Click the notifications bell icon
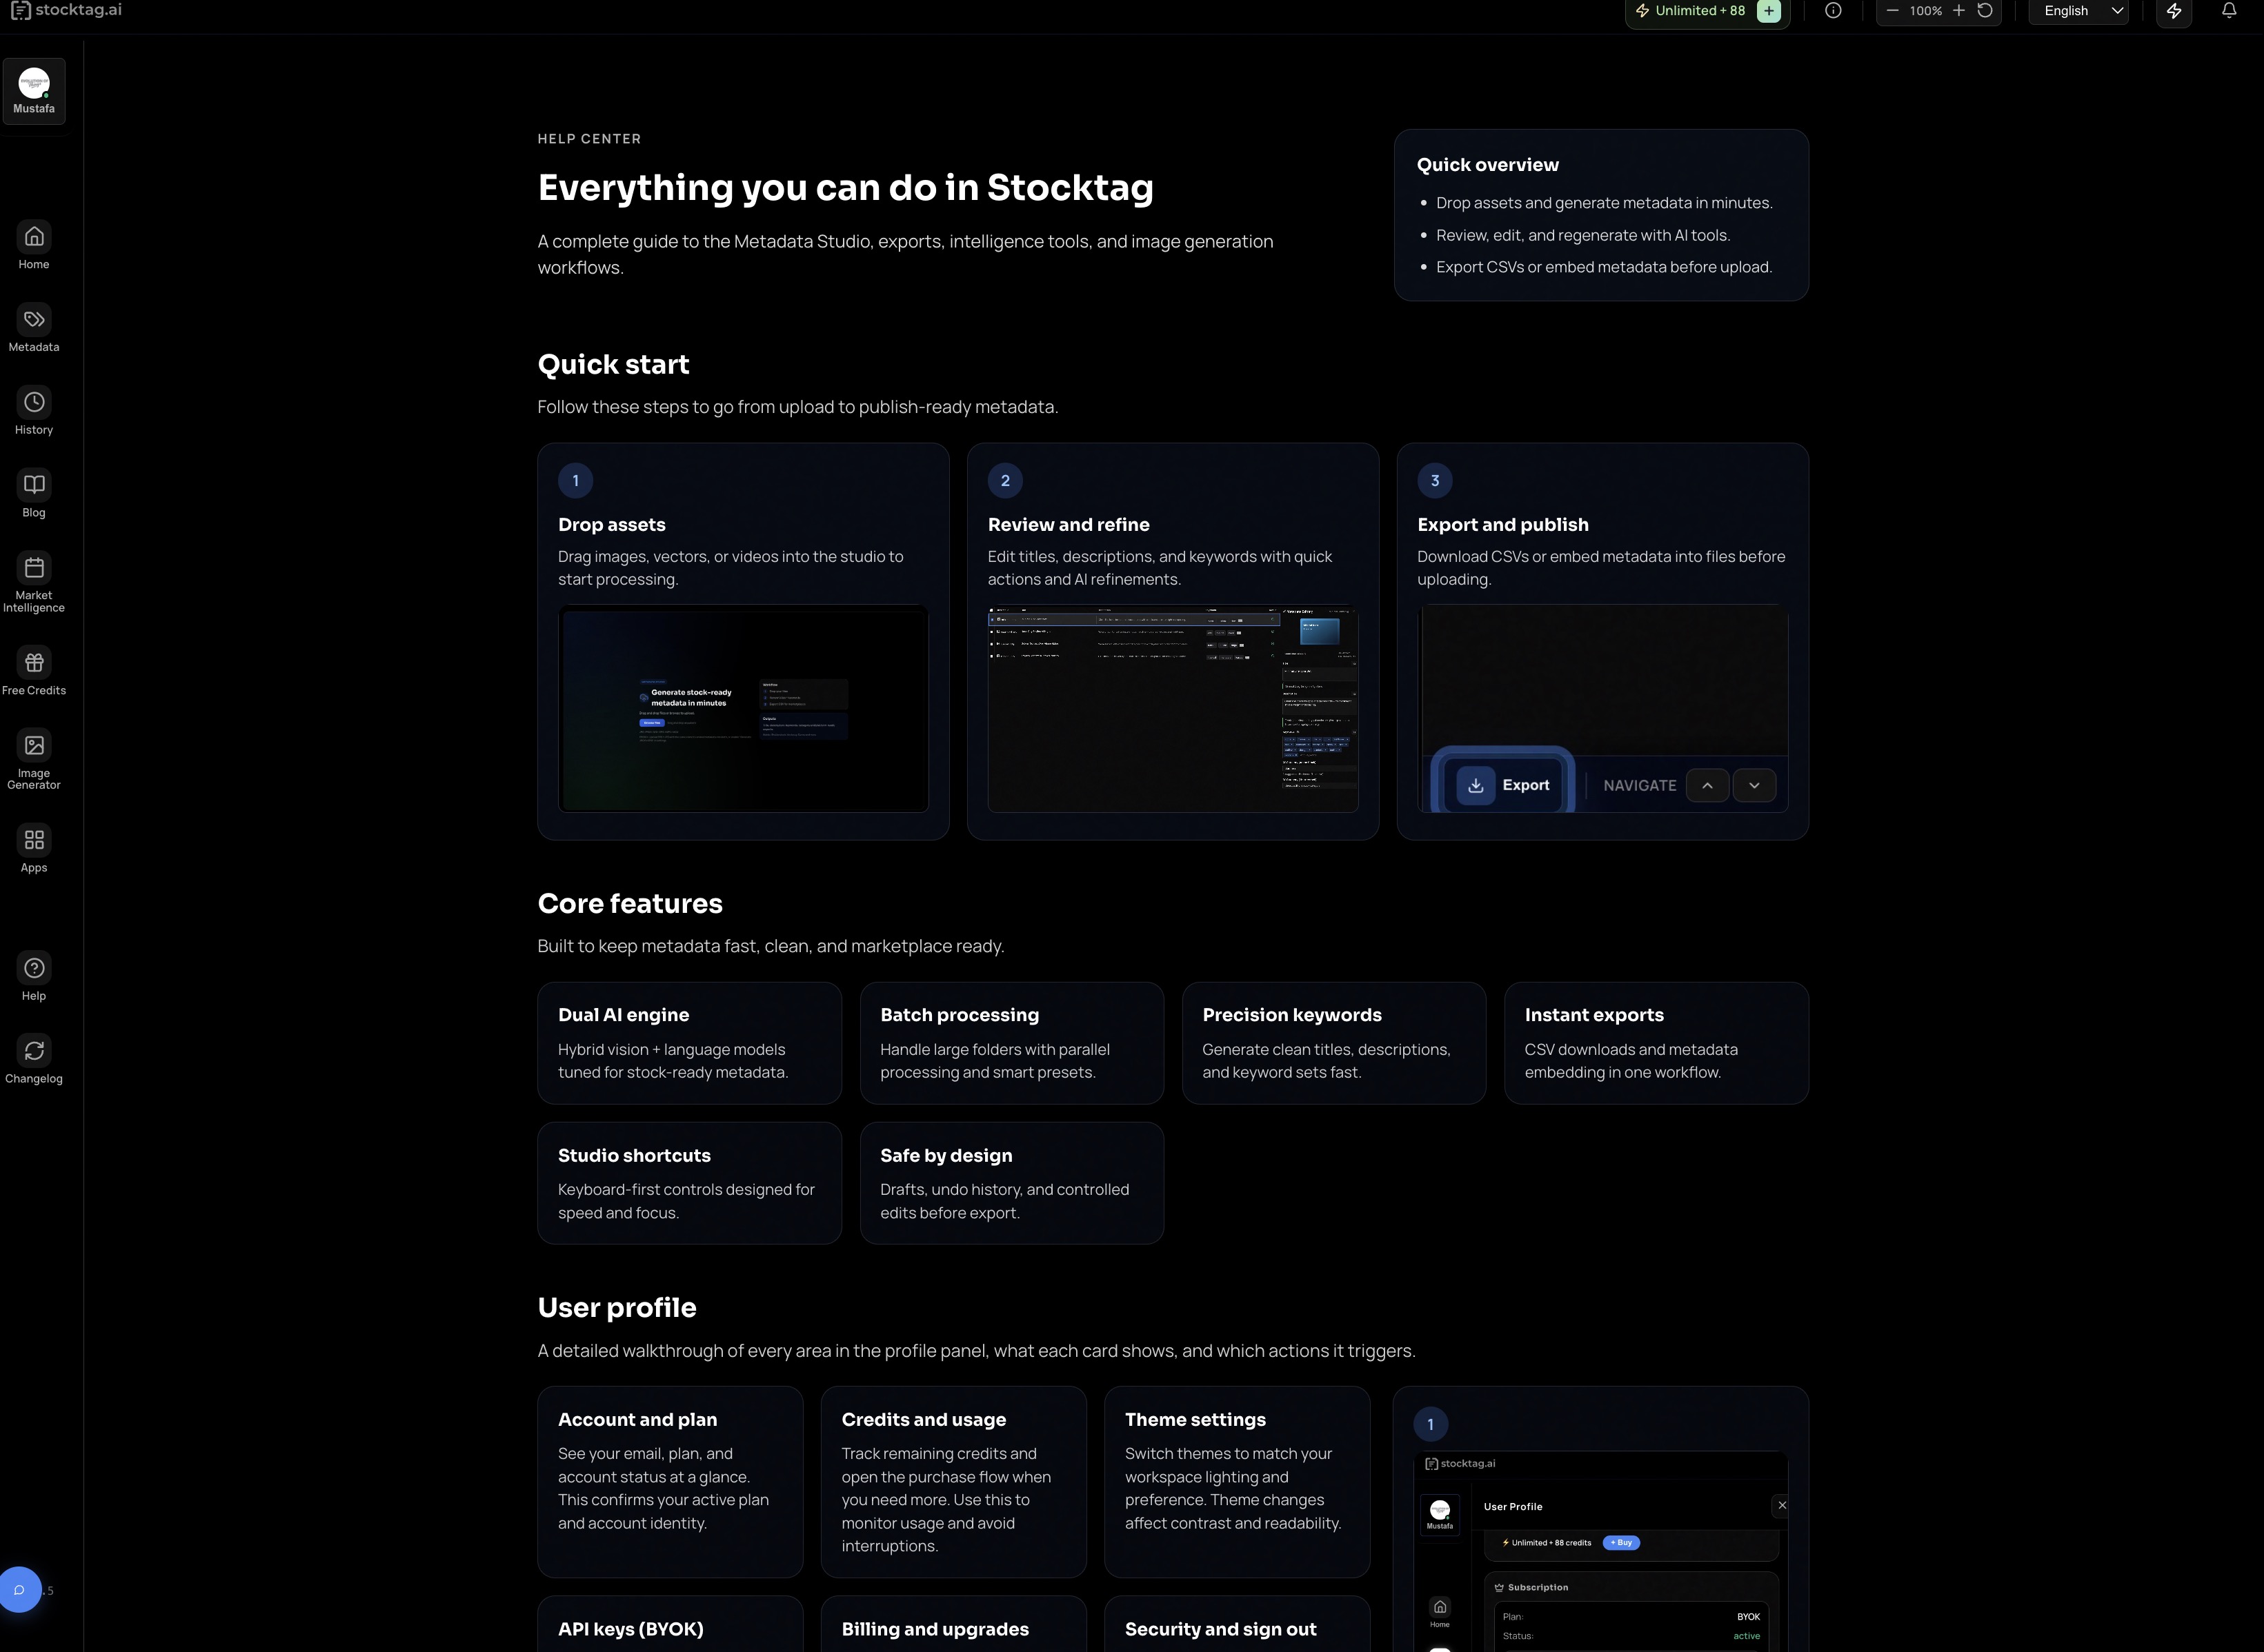2264x1652 pixels. pyautogui.click(x=2229, y=11)
